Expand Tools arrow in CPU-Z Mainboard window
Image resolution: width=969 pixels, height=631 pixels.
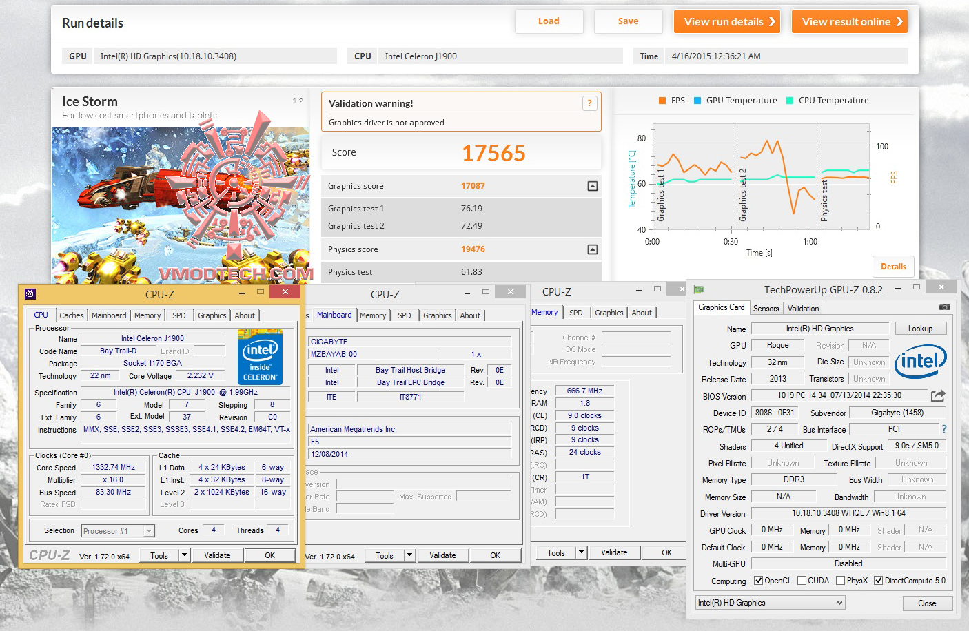click(x=409, y=555)
